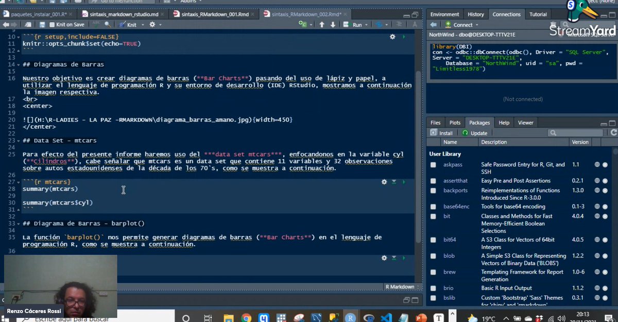This screenshot has height=322, width=618.
Task: Open the Run dropdown arrow
Action: point(366,25)
